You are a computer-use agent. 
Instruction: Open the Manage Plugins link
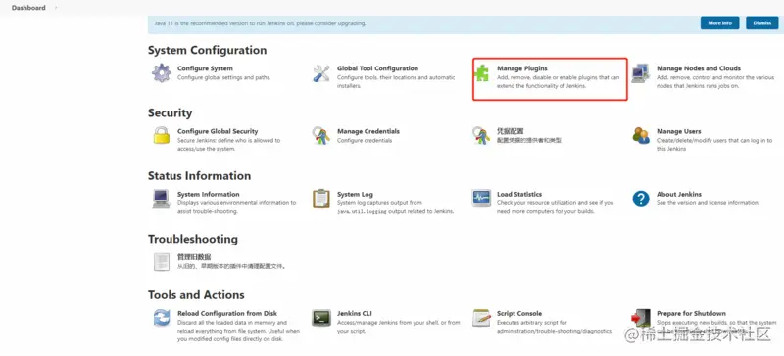point(522,68)
